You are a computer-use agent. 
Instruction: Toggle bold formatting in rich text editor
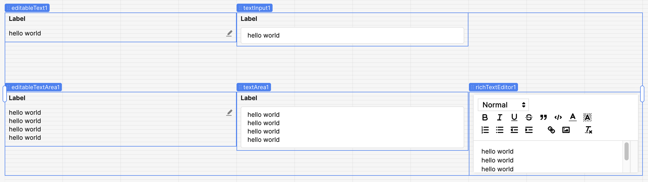click(485, 117)
